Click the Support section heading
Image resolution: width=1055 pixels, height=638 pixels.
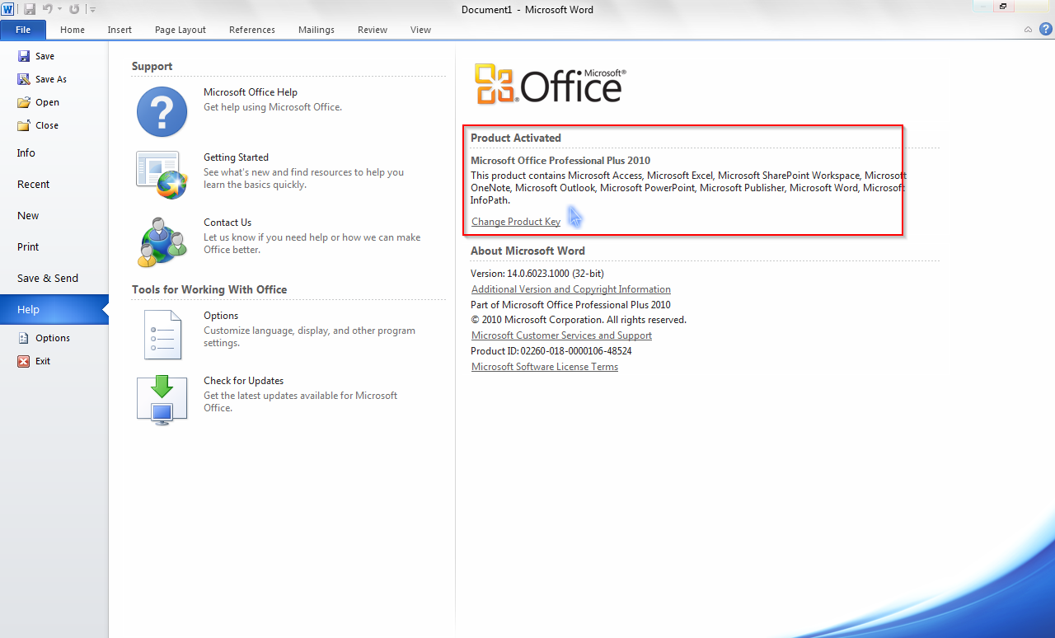(x=152, y=66)
